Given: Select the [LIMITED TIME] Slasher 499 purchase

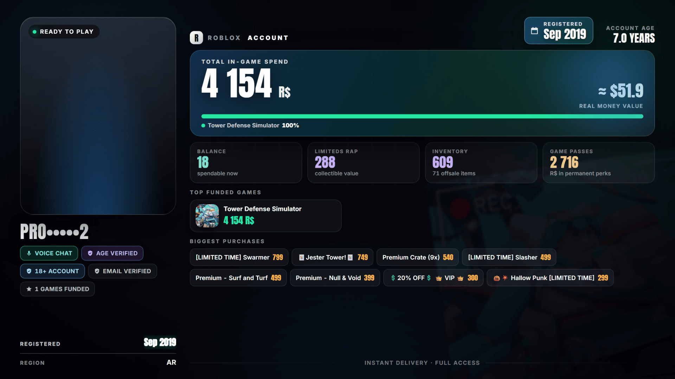Looking at the screenshot, I should [x=509, y=257].
